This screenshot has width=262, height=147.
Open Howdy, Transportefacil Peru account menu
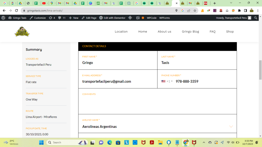[x=233, y=18]
